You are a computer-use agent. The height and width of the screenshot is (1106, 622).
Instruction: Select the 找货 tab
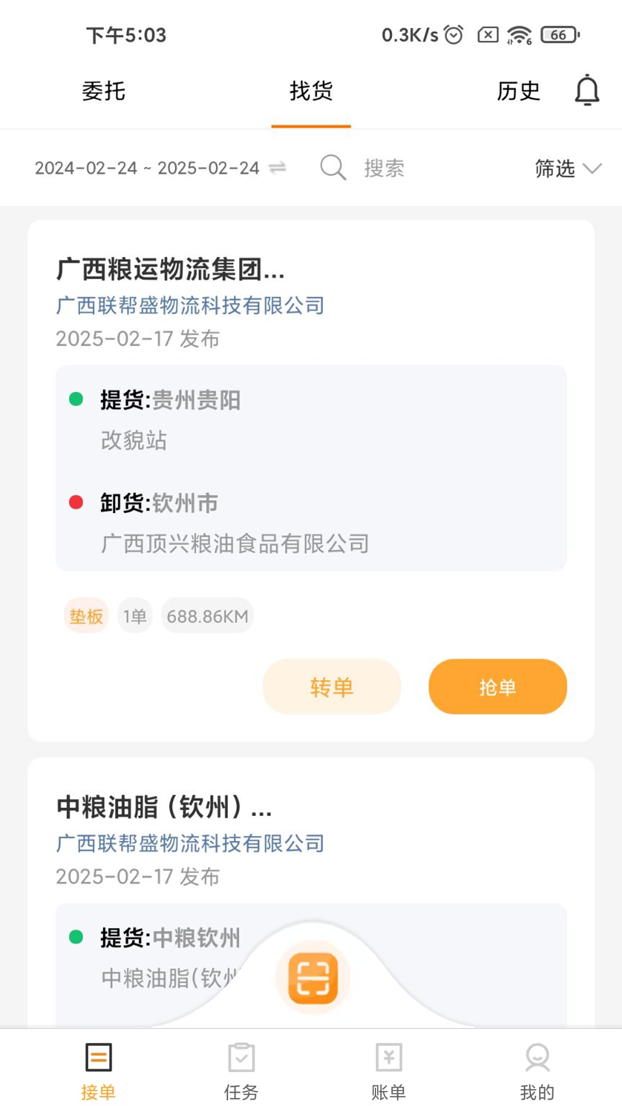click(311, 91)
